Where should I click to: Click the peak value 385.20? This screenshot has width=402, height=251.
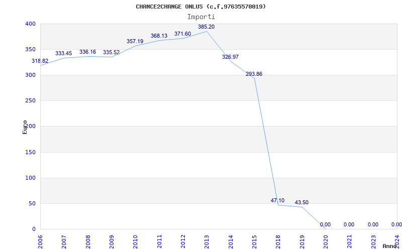coord(206,27)
